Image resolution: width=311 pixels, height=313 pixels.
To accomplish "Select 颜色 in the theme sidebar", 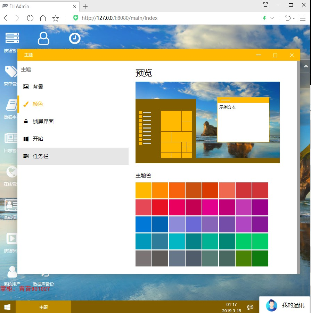I will 73,104.
